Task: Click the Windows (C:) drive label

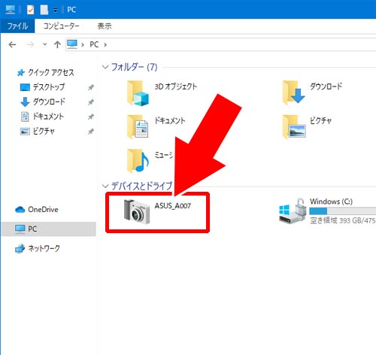Action: 331,202
